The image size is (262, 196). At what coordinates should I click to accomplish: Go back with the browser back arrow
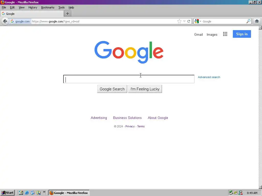[5, 21]
